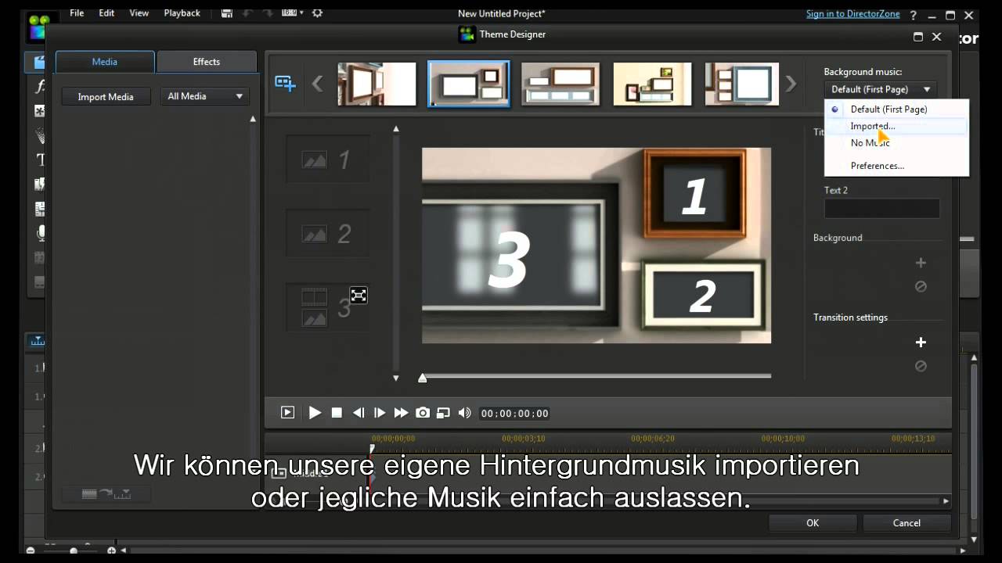Choose No Music from the dropdown list
Viewport: 1002px width, 563px height.
coord(870,142)
